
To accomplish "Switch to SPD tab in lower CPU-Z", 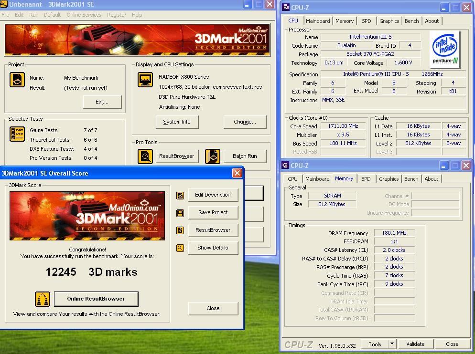I will pos(366,179).
